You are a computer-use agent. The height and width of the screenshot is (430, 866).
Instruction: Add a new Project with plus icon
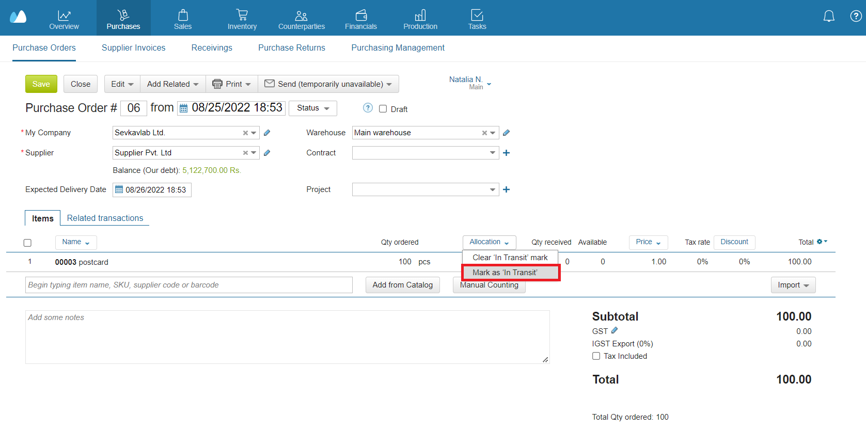(x=506, y=189)
